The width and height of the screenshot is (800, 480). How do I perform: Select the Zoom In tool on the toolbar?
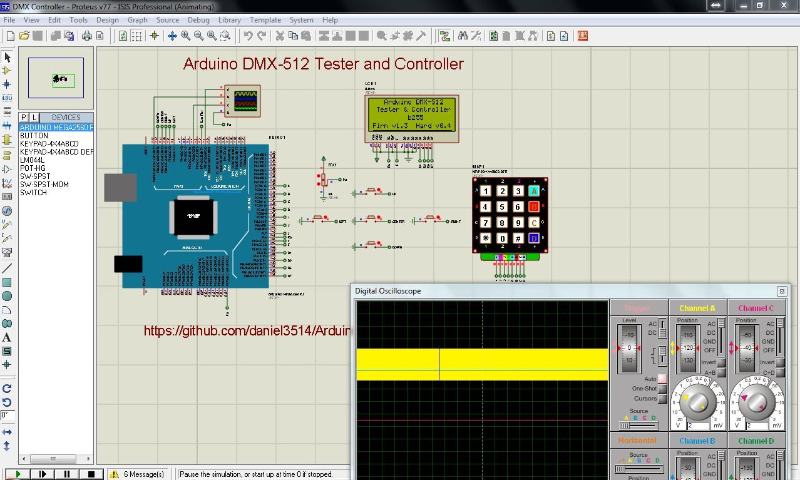pos(185,36)
